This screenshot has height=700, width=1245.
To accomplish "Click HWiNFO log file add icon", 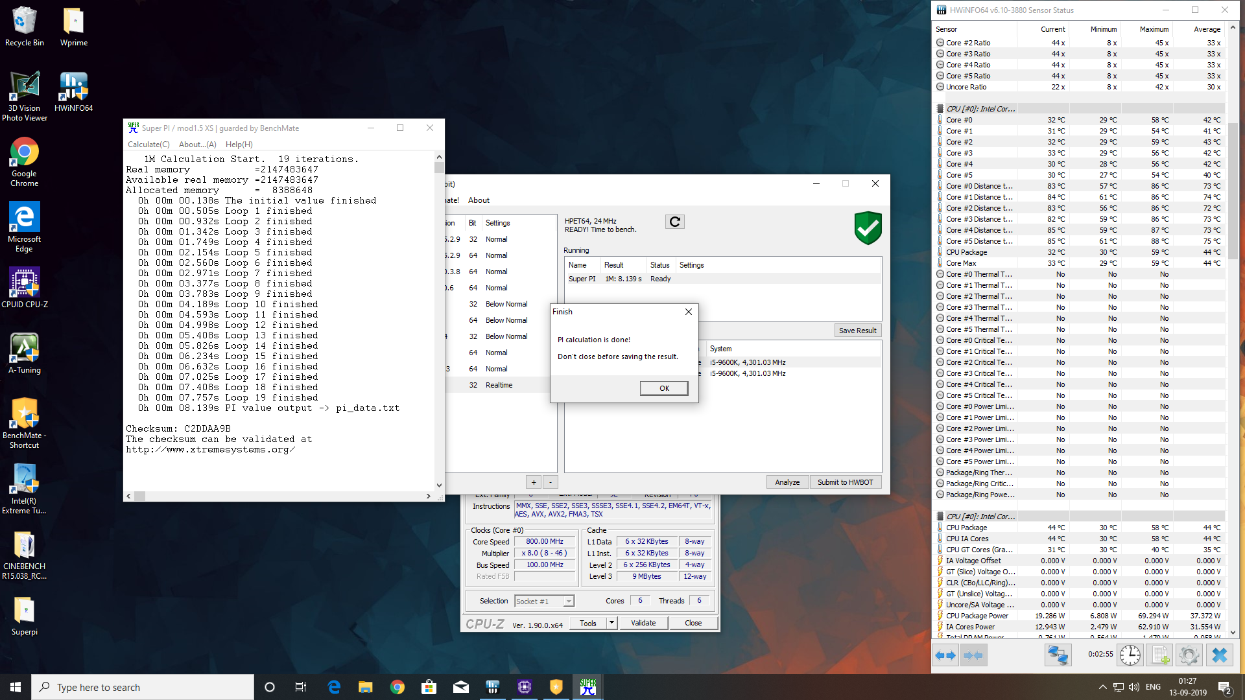I will [1159, 655].
